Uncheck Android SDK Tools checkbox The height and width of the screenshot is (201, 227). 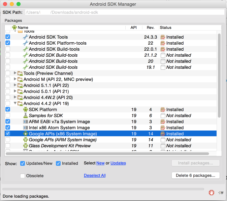click(x=8, y=37)
